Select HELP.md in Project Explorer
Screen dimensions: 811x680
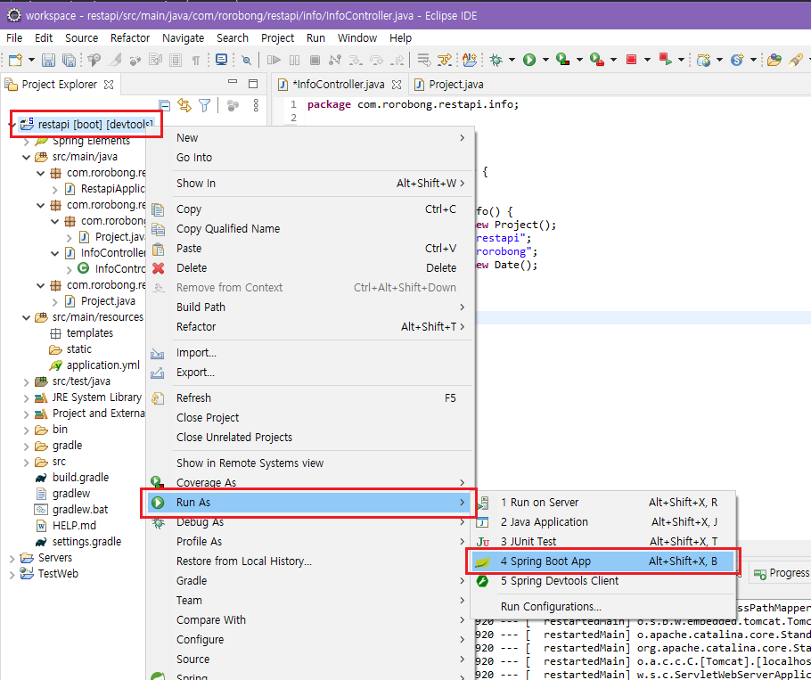(65, 526)
